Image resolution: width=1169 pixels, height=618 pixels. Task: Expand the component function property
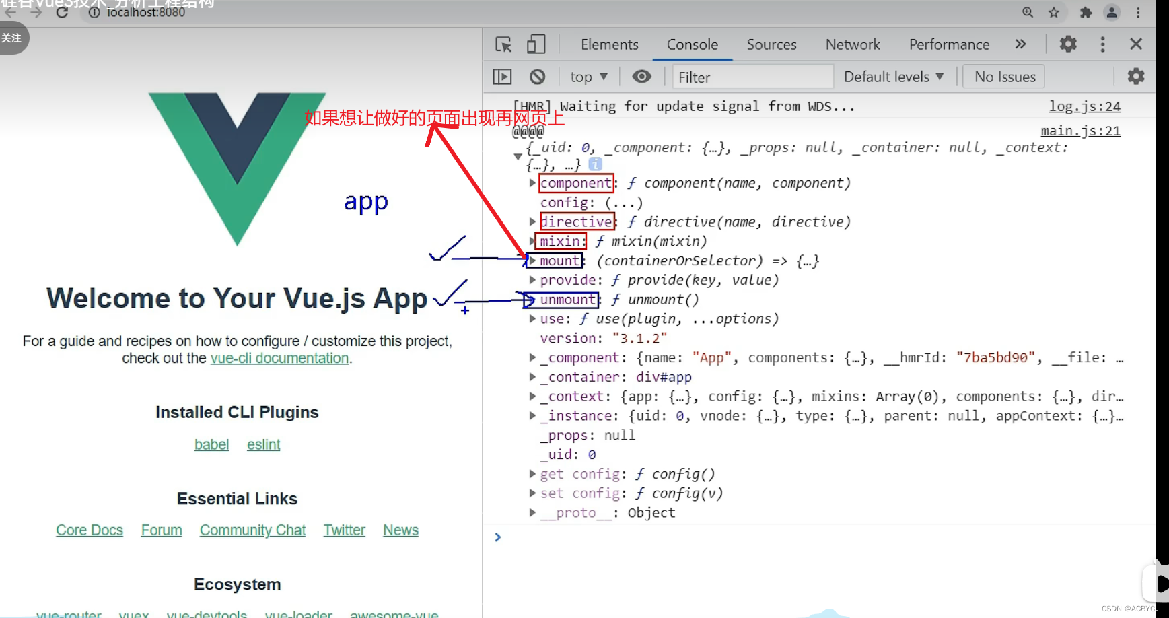click(x=532, y=183)
